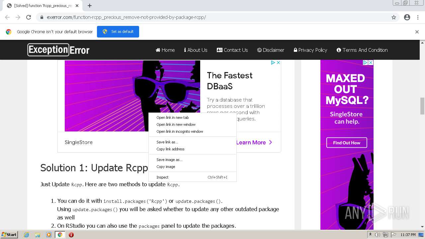View site info via the padlock icon
425x239 pixels.
pos(42,17)
